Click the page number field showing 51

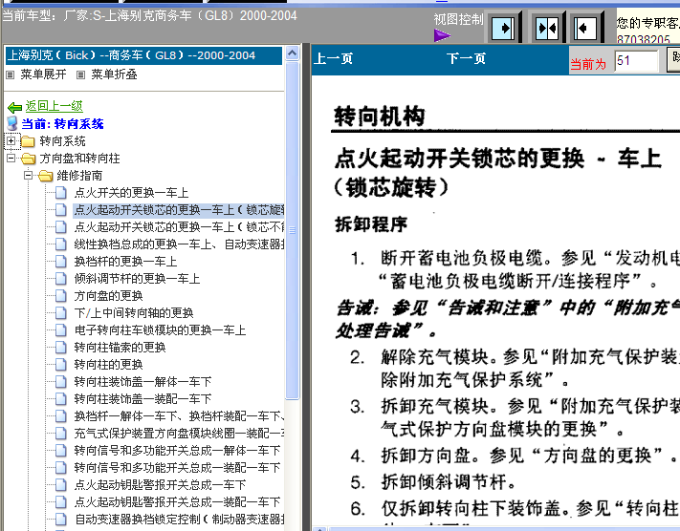[636, 60]
